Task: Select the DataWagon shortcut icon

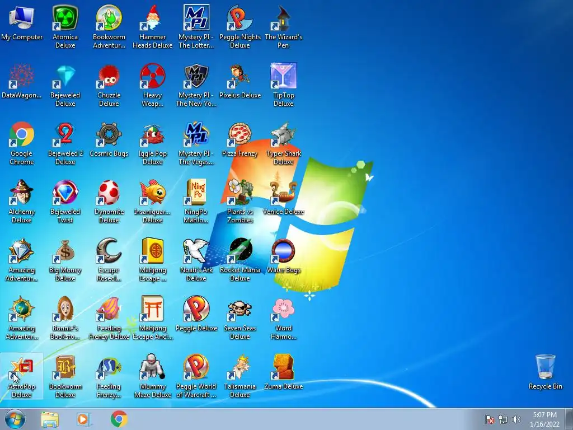Action: click(22, 76)
